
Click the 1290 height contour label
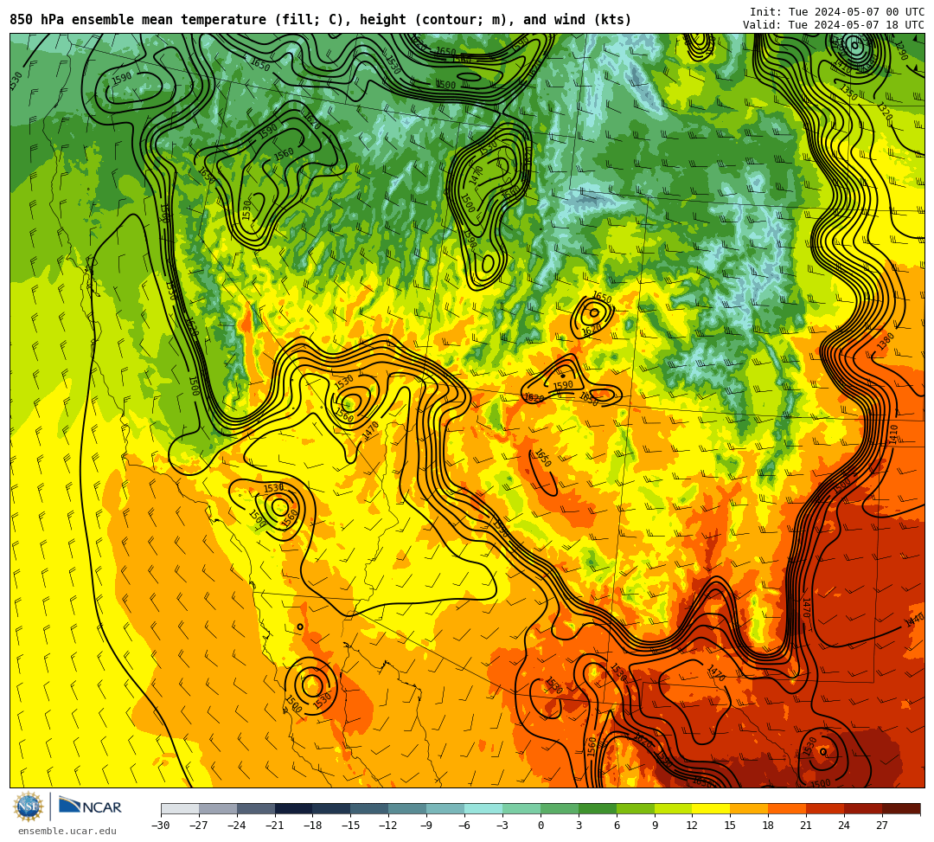tap(901, 51)
